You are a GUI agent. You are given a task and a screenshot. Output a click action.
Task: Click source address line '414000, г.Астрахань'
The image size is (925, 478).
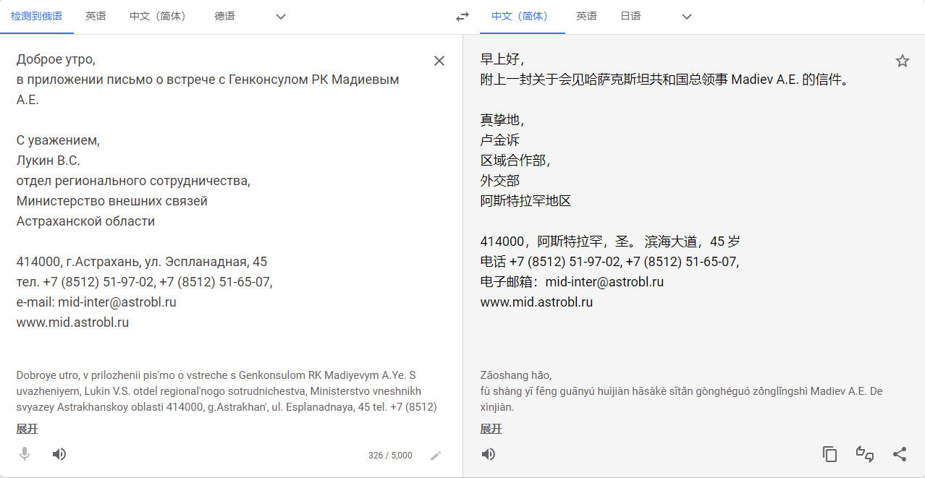(x=142, y=262)
